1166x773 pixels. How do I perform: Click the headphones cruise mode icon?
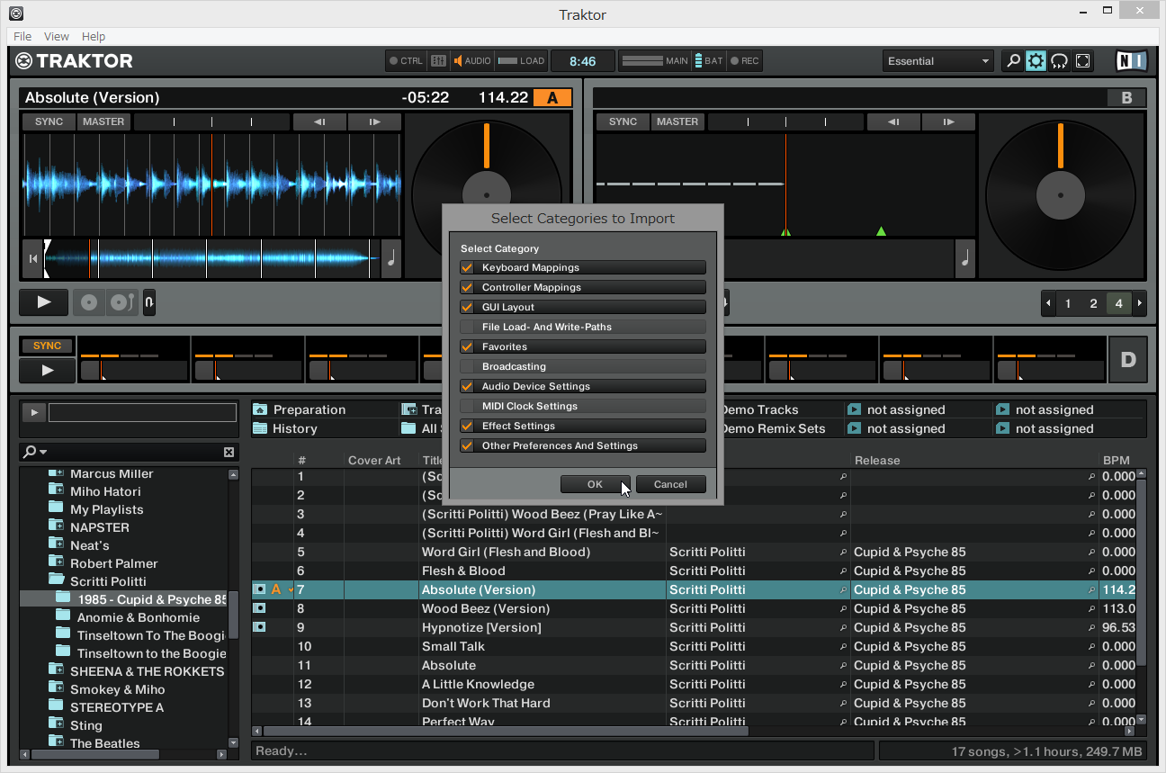1060,61
